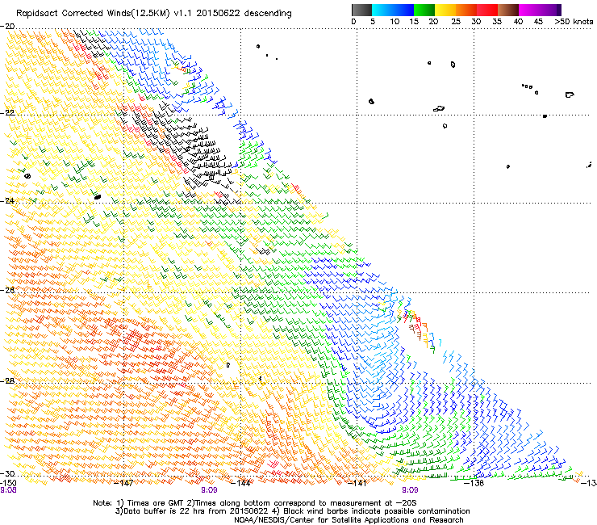Click the 'NOAA/NESDIS/Center for Satellite Applications' credit line
This screenshot has width=597, height=525.
click(x=349, y=520)
